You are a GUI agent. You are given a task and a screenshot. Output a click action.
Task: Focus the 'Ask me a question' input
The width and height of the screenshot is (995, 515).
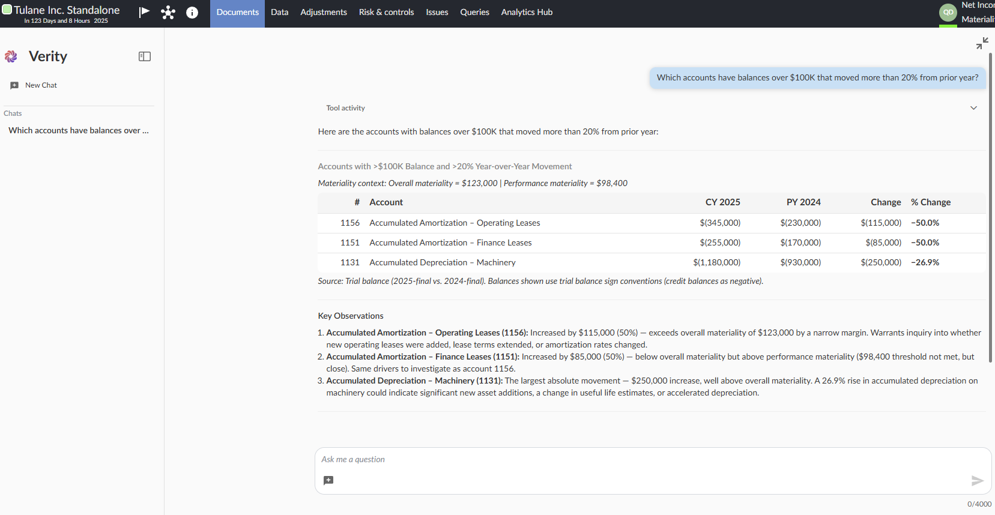click(x=653, y=459)
